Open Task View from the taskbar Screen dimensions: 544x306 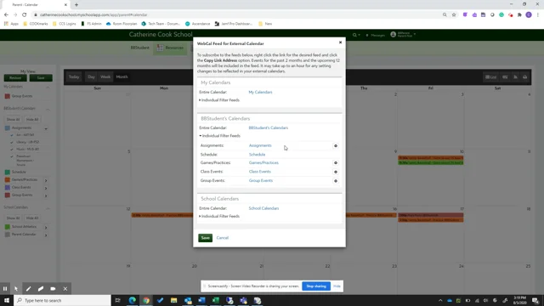pos(117,300)
